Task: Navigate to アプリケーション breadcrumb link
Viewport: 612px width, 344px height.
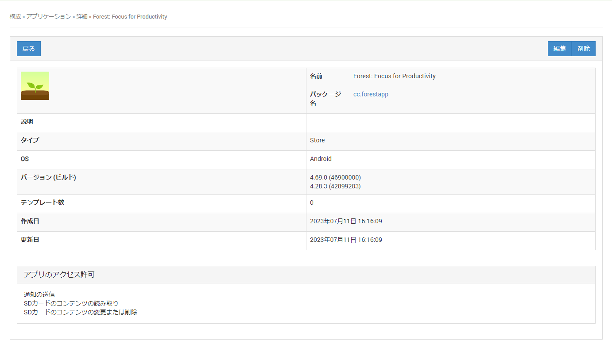Action: click(48, 17)
